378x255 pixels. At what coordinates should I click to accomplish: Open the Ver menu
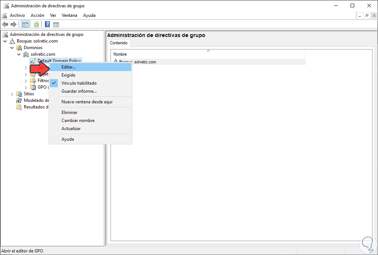(x=53, y=15)
